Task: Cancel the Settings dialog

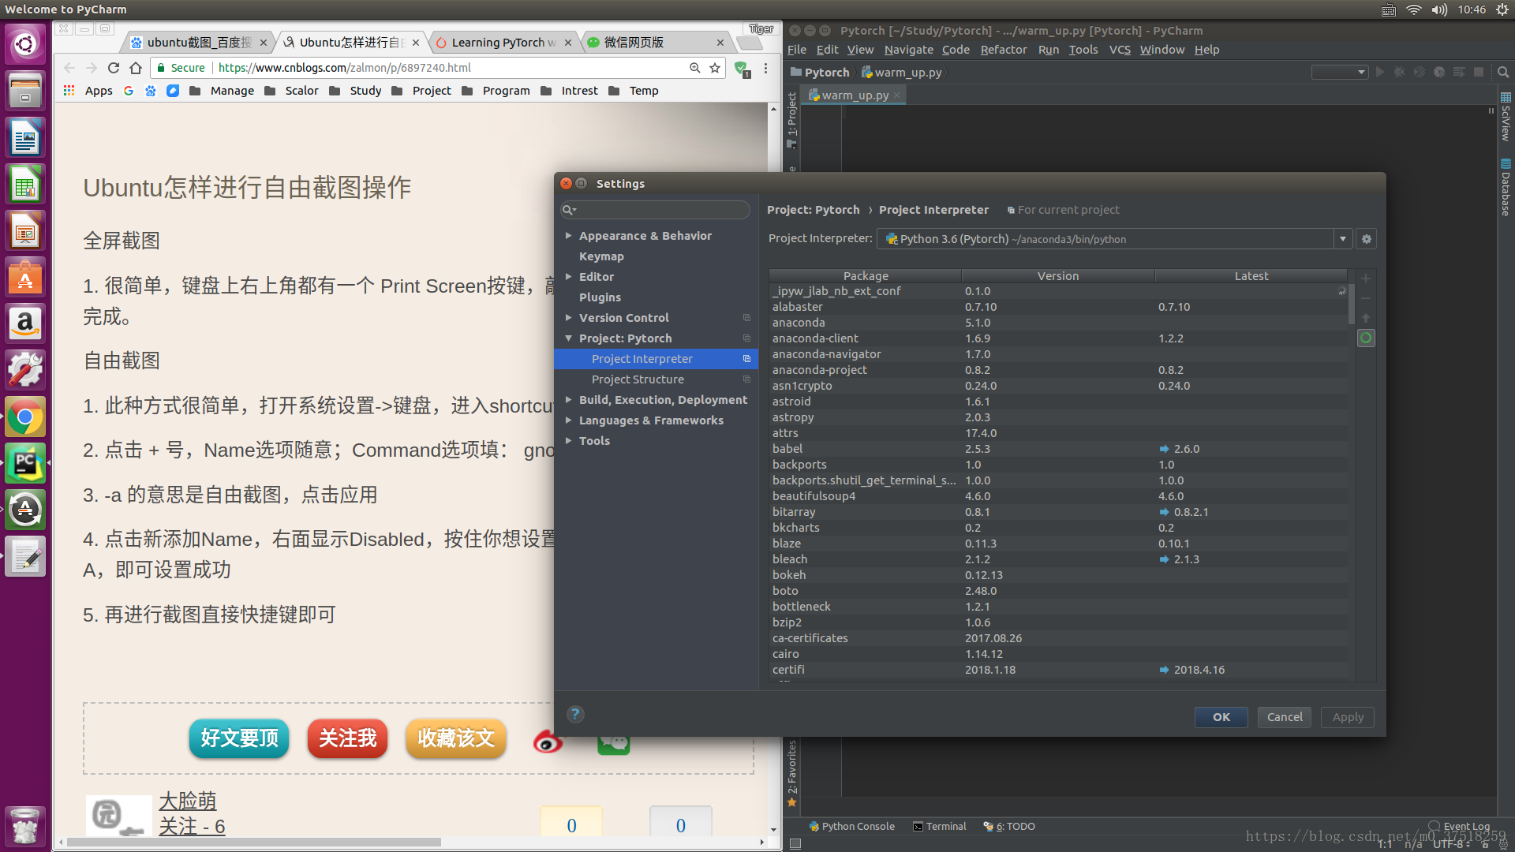Action: [1285, 717]
